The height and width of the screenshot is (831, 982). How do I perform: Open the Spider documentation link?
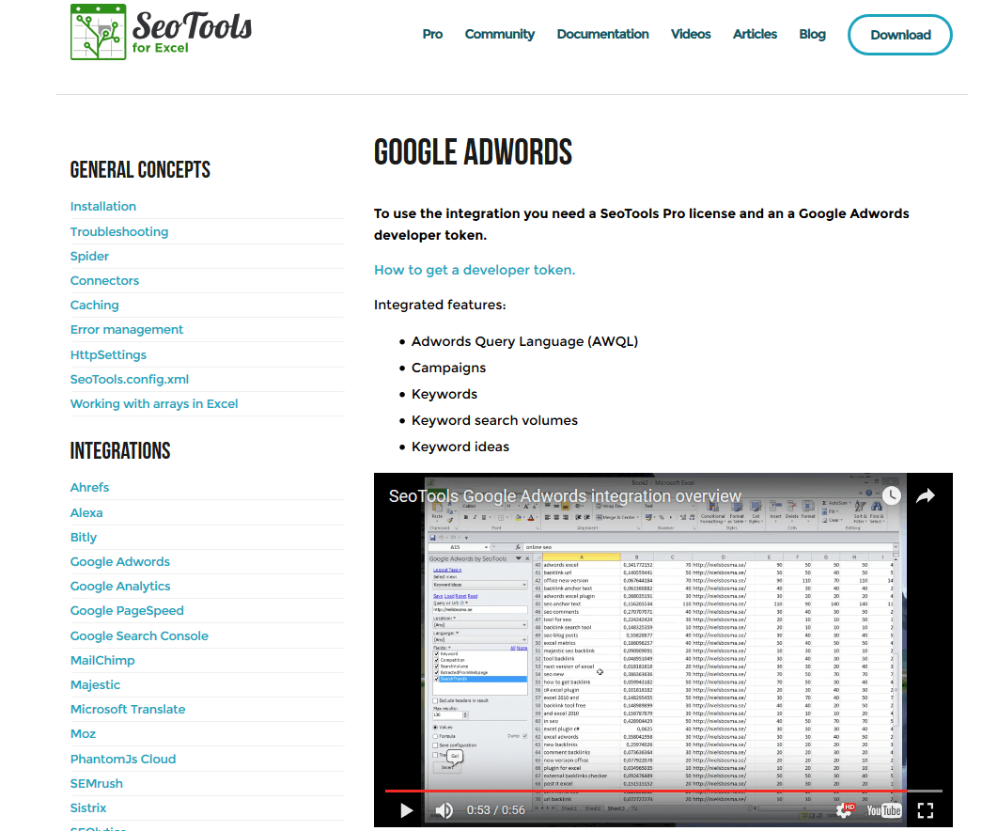coord(89,256)
